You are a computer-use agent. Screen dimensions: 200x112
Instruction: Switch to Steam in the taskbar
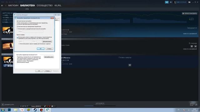35,110
